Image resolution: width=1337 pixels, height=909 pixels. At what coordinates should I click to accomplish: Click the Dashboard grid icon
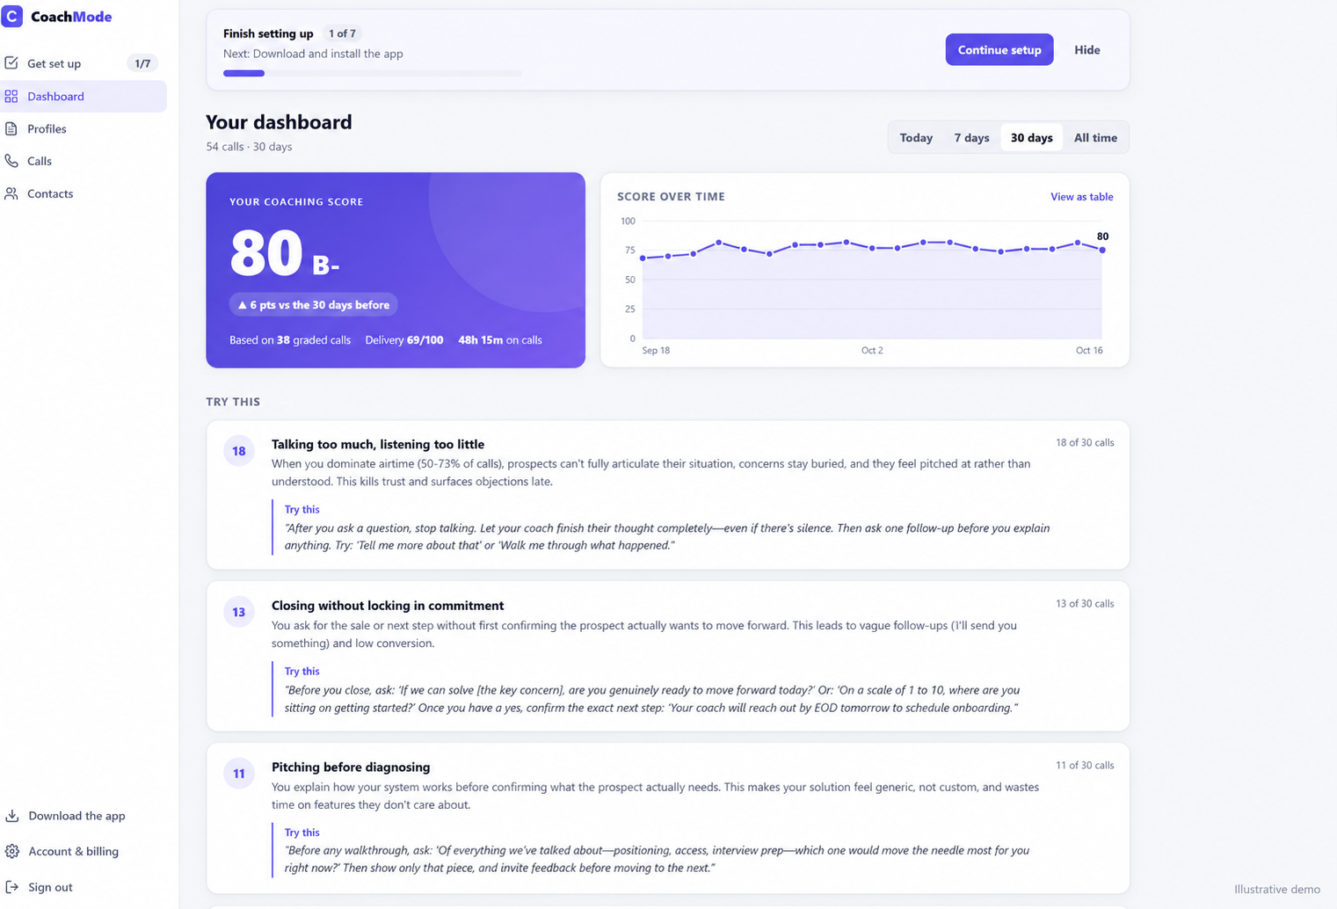click(x=11, y=96)
